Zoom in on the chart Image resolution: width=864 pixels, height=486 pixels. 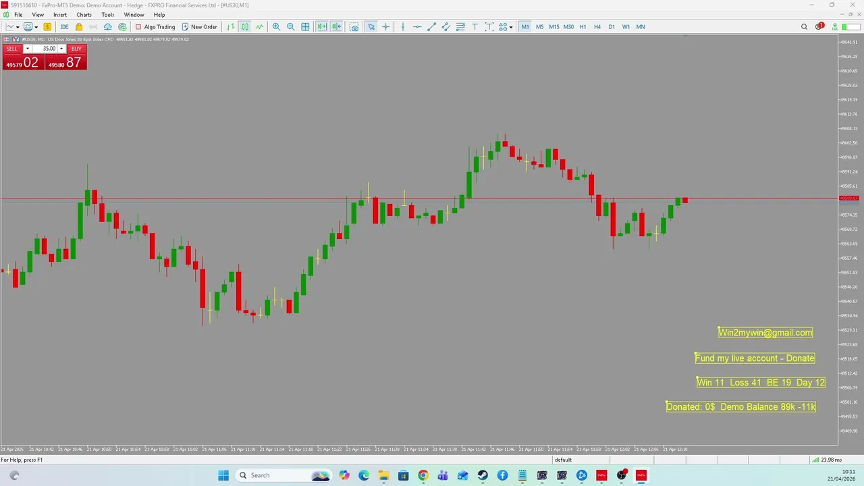click(276, 27)
